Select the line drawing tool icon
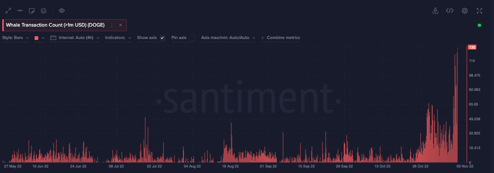Image resolution: width=494 pixels, height=173 pixels. point(8,11)
